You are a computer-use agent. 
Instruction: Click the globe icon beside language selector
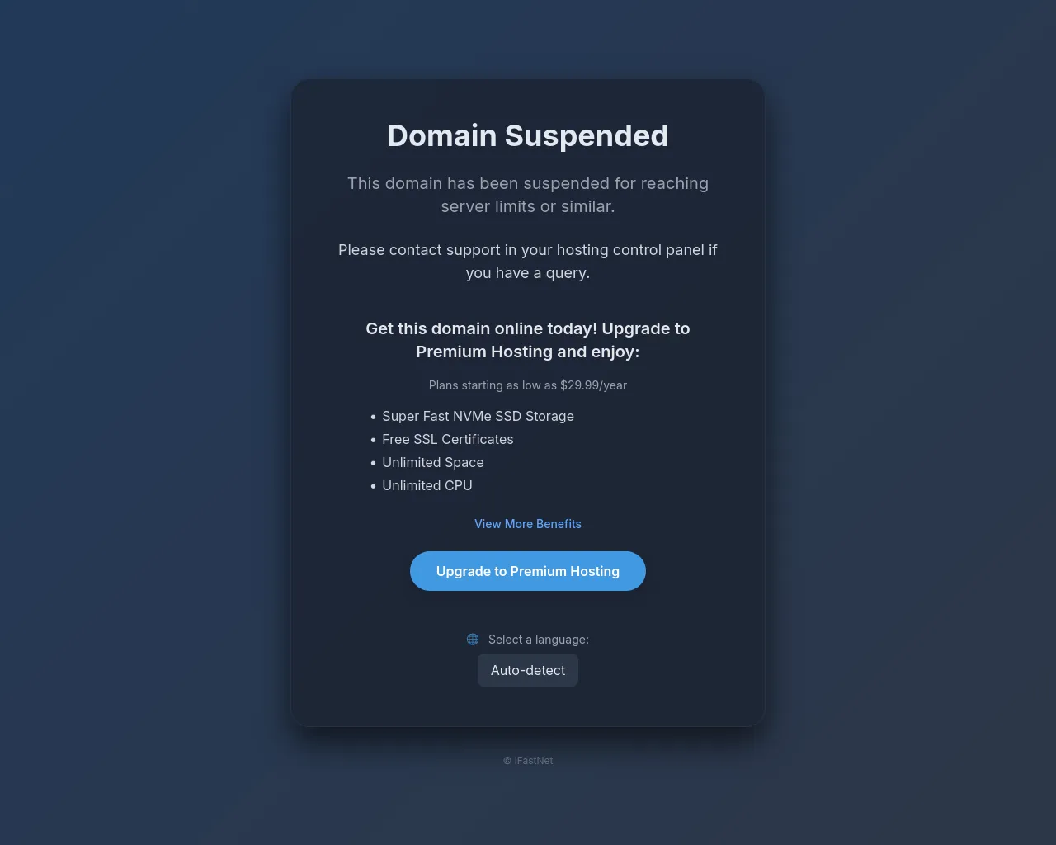coord(473,640)
